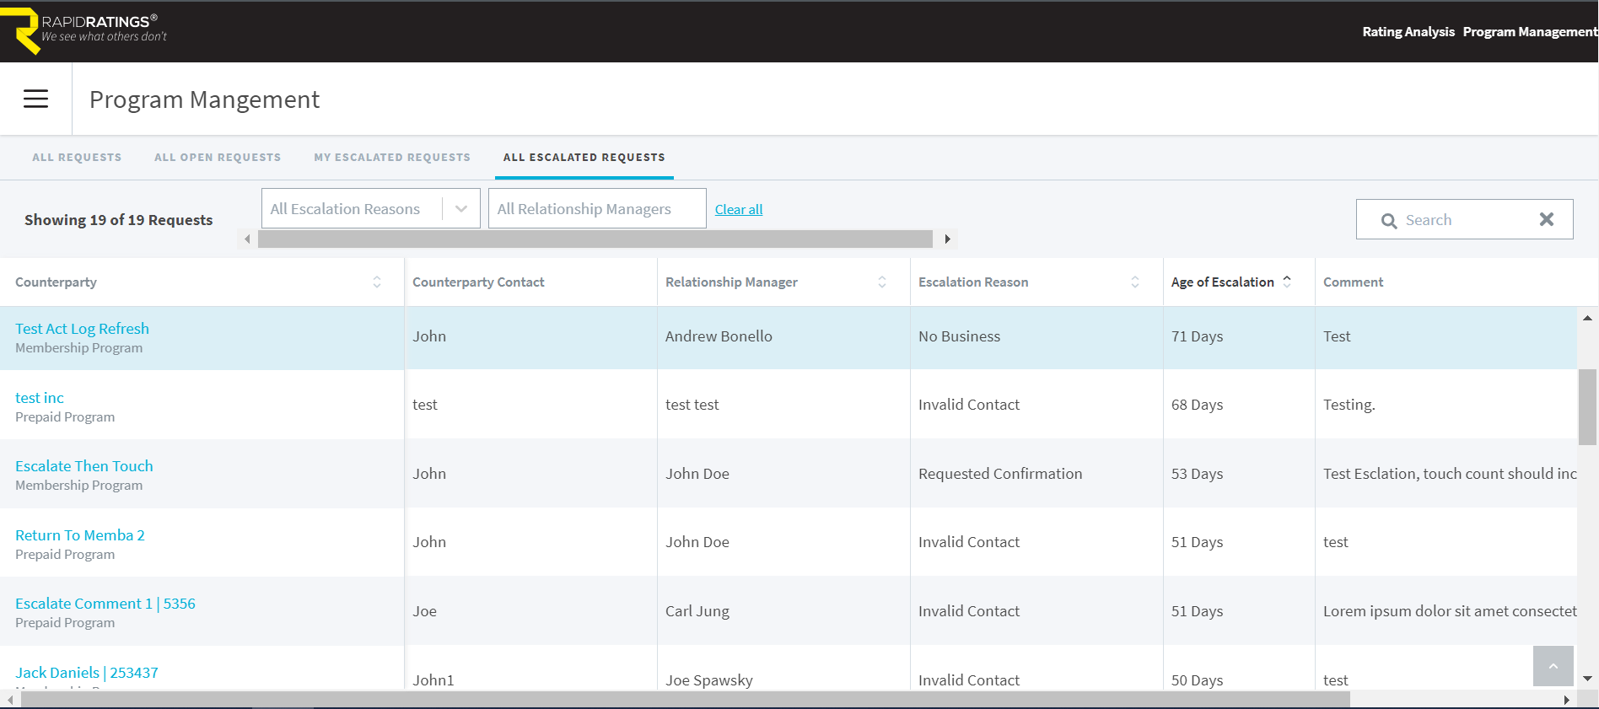Open Escalate Then Touch counterparty

[x=84, y=466]
